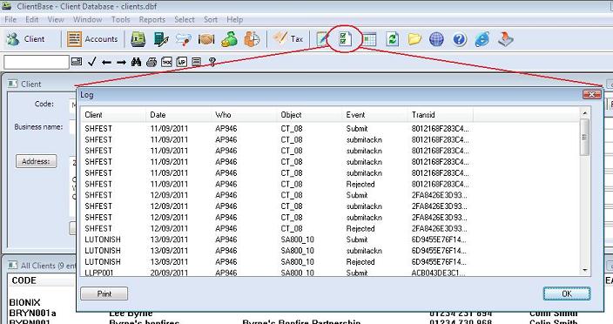Viewport: 613px width, 324px height.
Task: Select the calculator with pencil icon
Action: 161,39
